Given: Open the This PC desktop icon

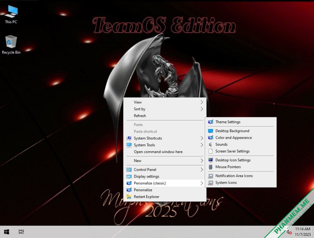Looking at the screenshot, I should [11, 14].
